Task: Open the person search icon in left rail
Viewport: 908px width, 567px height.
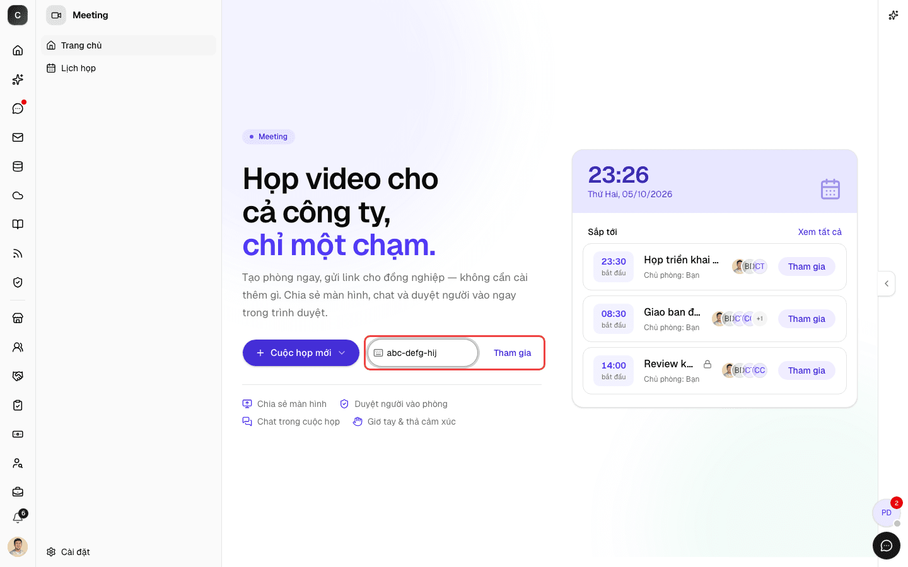Action: [x=18, y=463]
